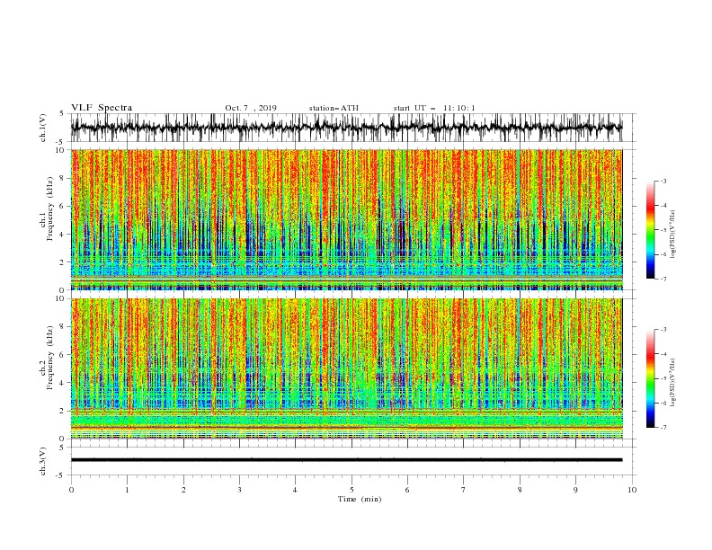Click the 'station=ATH' label

334,108
